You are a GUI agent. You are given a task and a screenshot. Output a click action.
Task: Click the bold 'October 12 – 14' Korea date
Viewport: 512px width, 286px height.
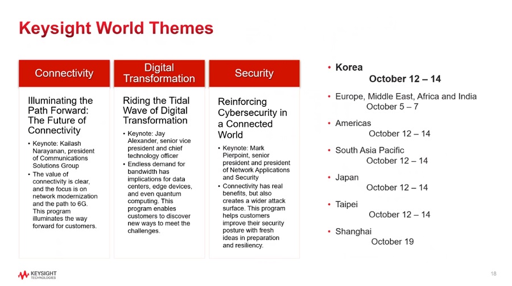405,79
